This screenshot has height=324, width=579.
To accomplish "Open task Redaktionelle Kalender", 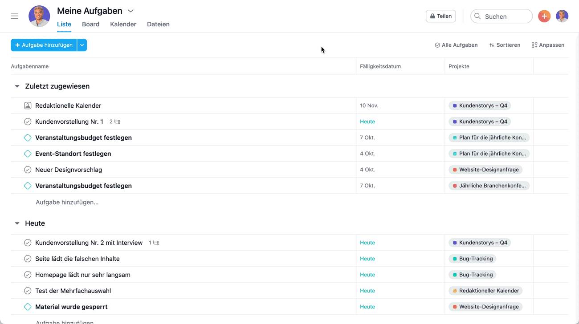I will pos(68,105).
